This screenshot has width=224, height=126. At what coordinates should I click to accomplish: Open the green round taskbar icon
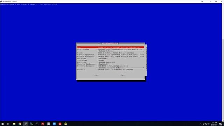click(65, 124)
